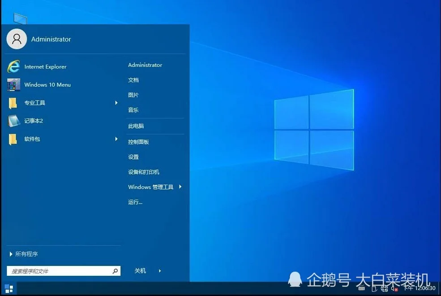Open the touch keyboard tray icon
This screenshot has height=296, width=441.
[x=362, y=288]
